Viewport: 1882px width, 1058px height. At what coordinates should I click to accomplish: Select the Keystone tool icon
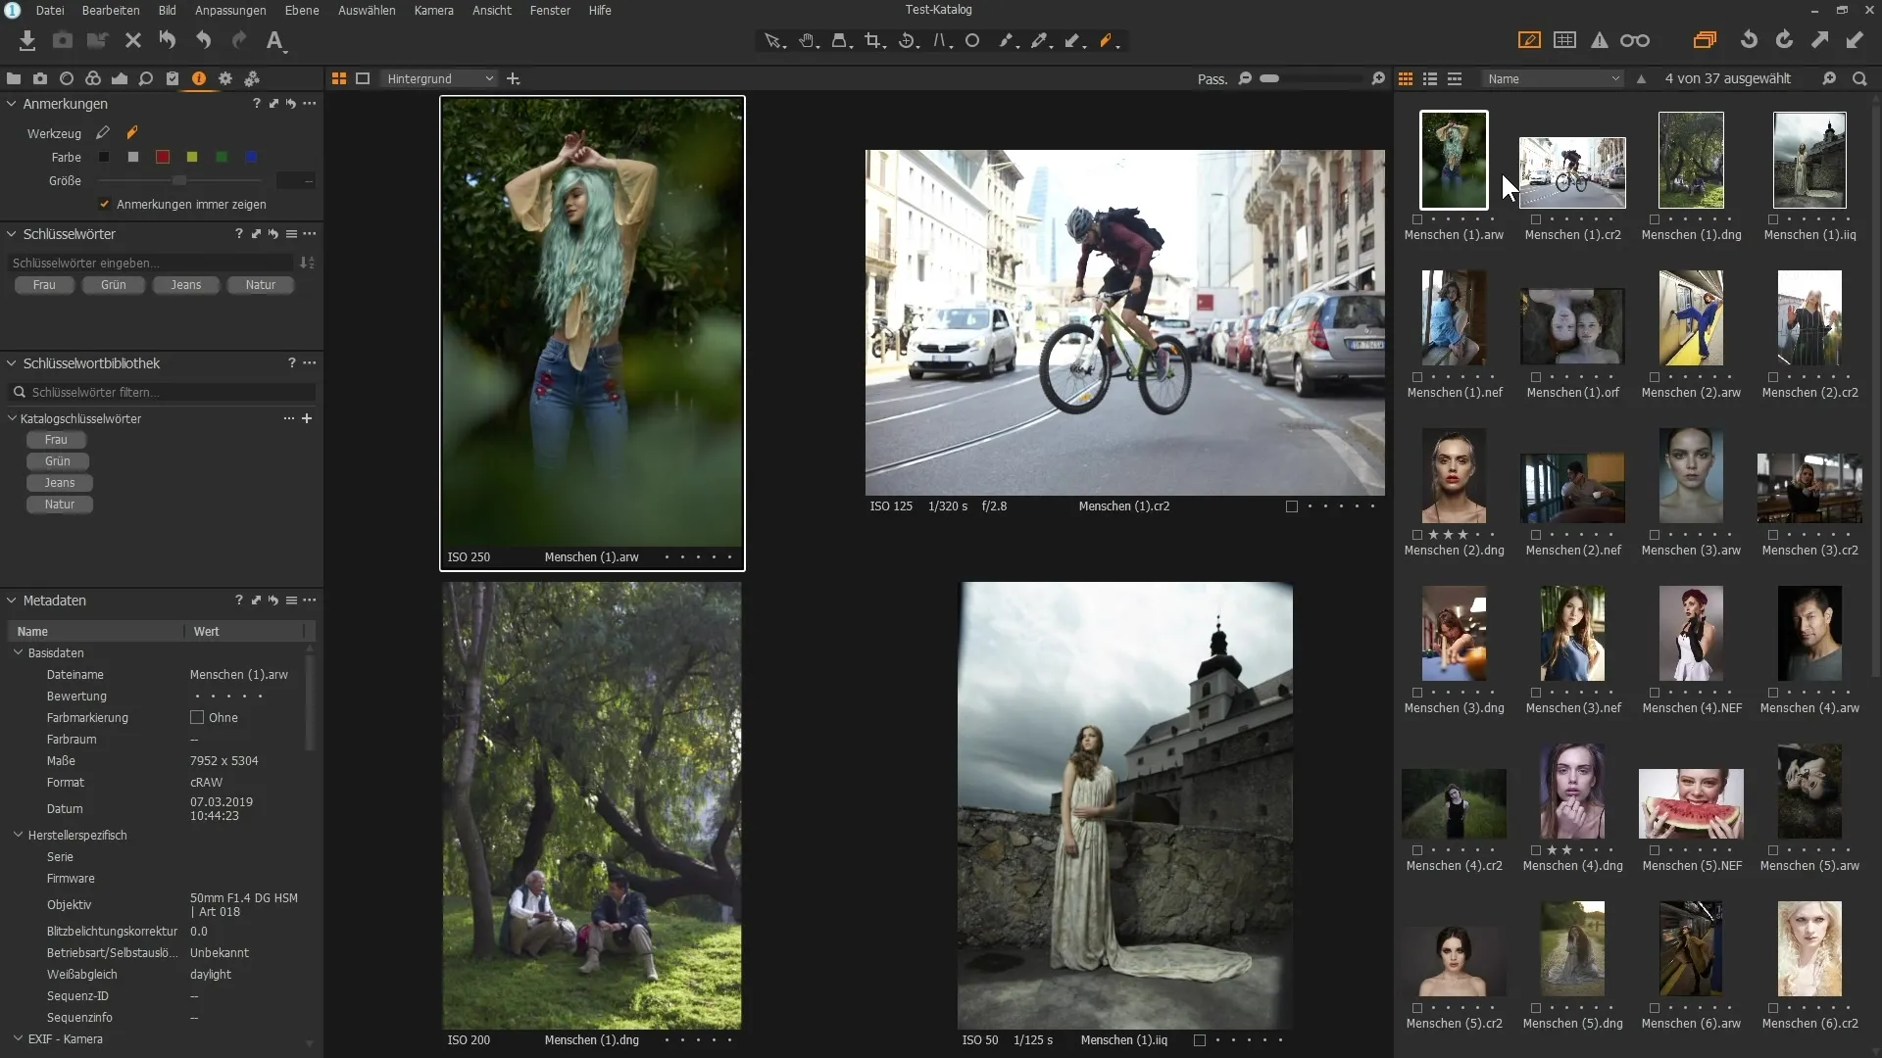(940, 41)
